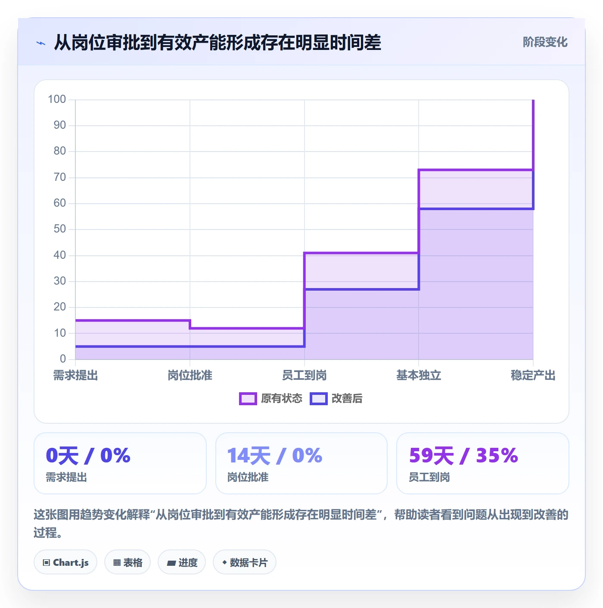Click the grid icon in the 表格 tag
The image size is (603, 608).
117,563
